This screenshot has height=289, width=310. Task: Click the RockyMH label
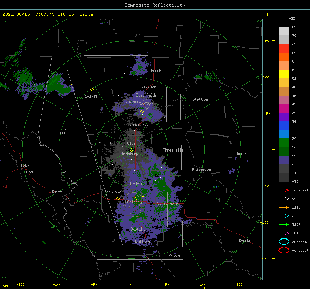[x=91, y=96]
